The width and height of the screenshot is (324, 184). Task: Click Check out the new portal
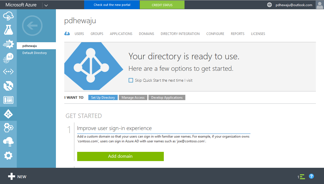click(x=112, y=5)
